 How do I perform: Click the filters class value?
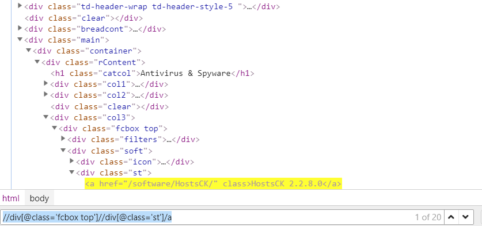click(x=141, y=139)
